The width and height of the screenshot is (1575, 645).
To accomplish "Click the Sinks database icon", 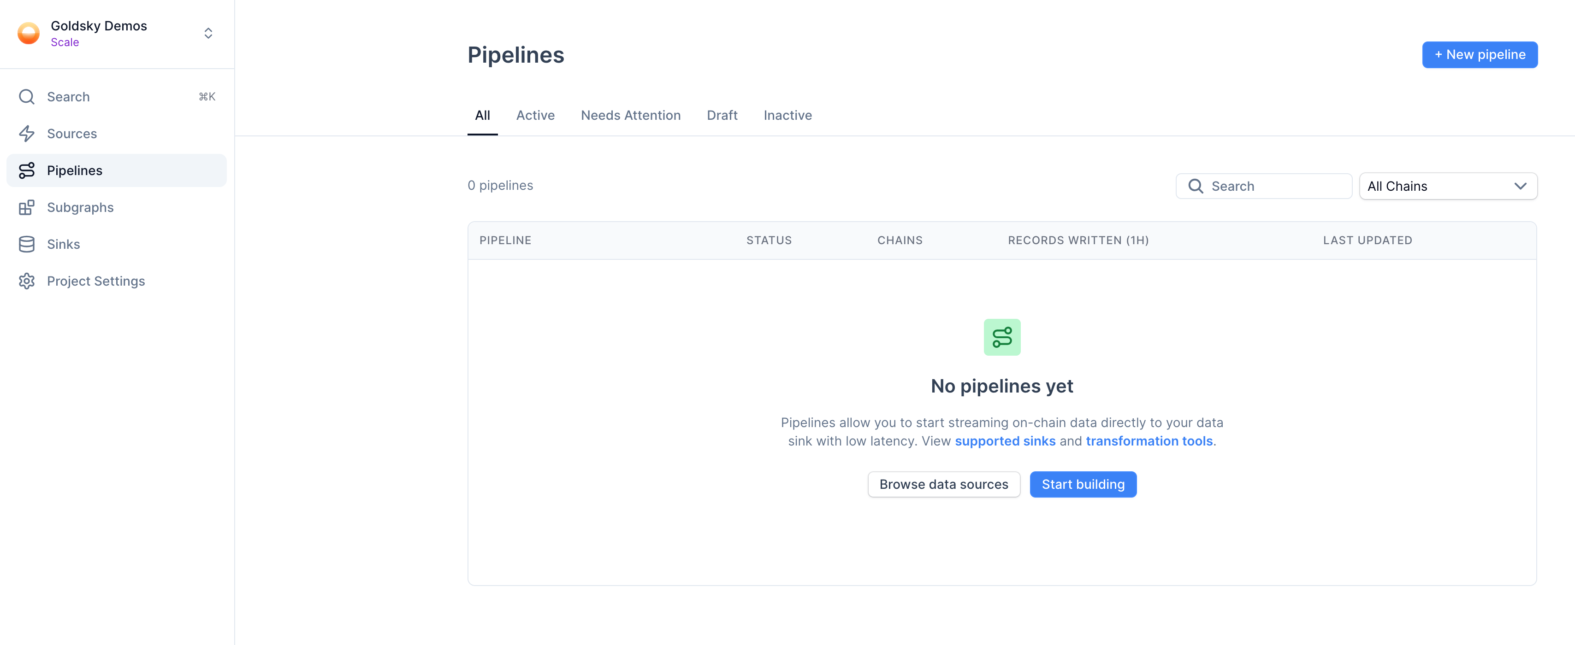I will click(27, 244).
